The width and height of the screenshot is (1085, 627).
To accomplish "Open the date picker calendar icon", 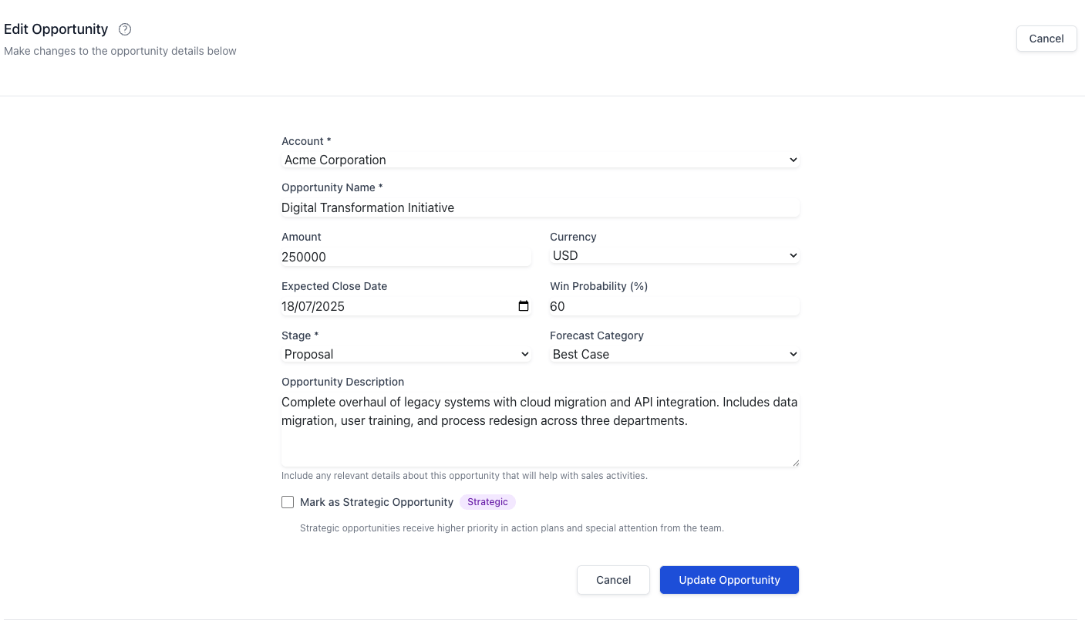I will 524,306.
